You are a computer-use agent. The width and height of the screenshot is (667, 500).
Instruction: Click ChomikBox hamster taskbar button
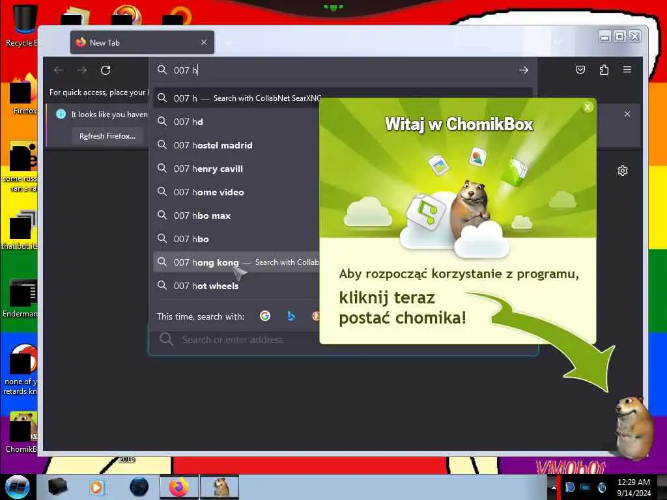[220, 487]
